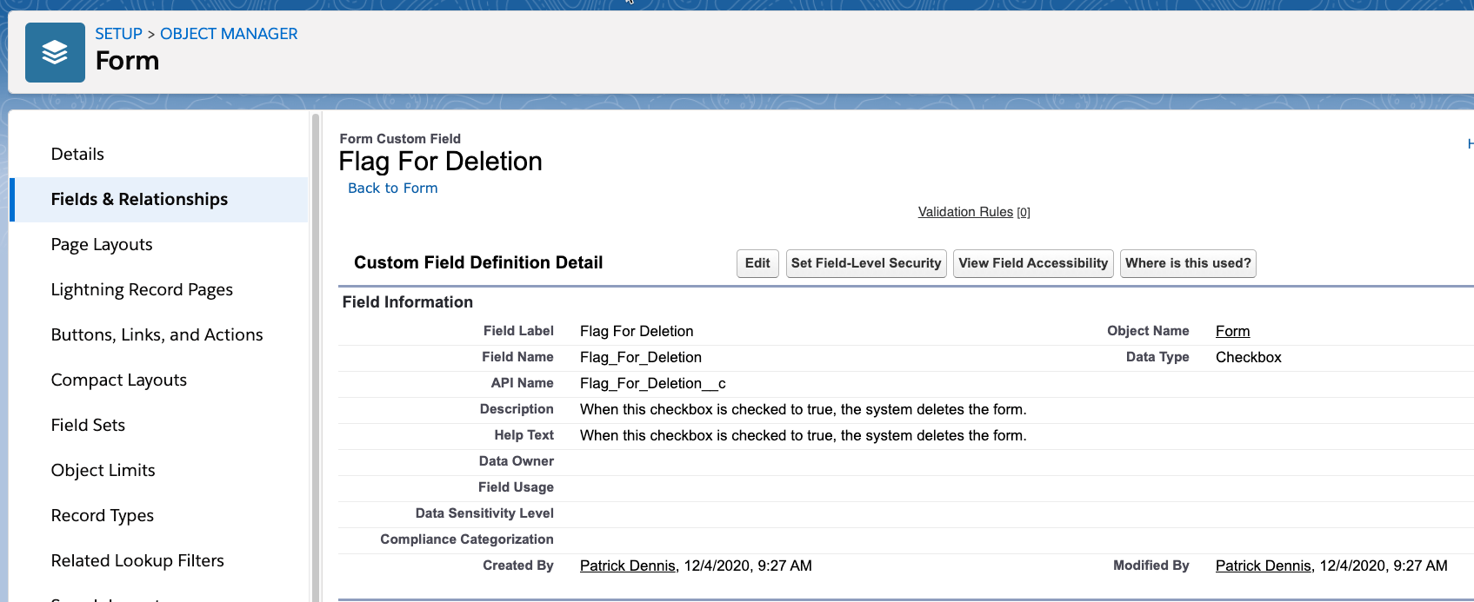The image size is (1474, 602).
Task: Click the Checkbox data type value
Action: tap(1249, 357)
